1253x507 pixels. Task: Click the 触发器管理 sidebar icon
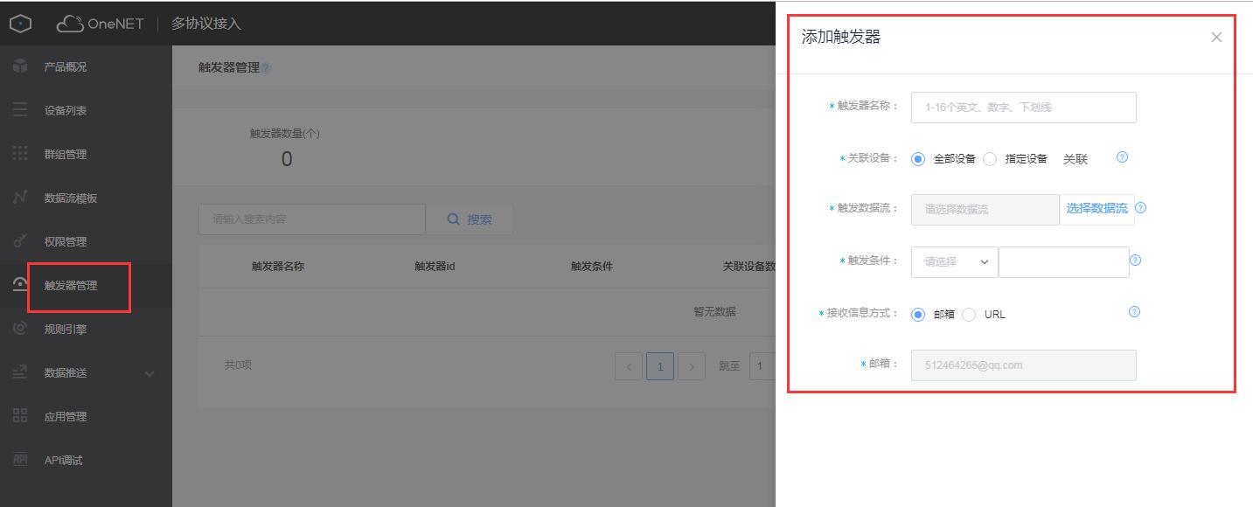tap(20, 285)
